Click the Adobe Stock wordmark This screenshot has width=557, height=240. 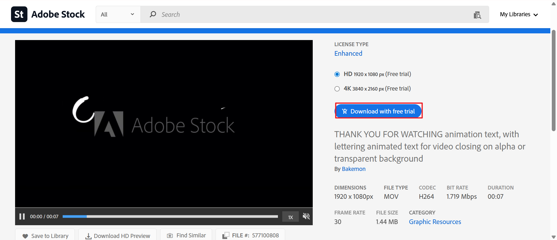point(58,14)
